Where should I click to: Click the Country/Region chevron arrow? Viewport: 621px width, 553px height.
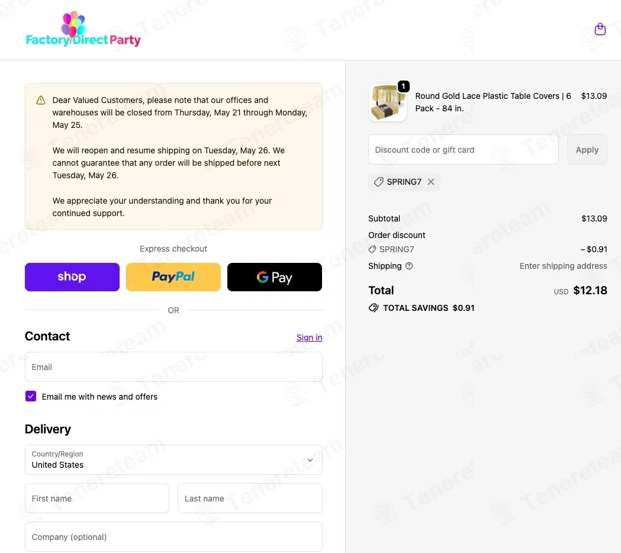pyautogui.click(x=310, y=460)
